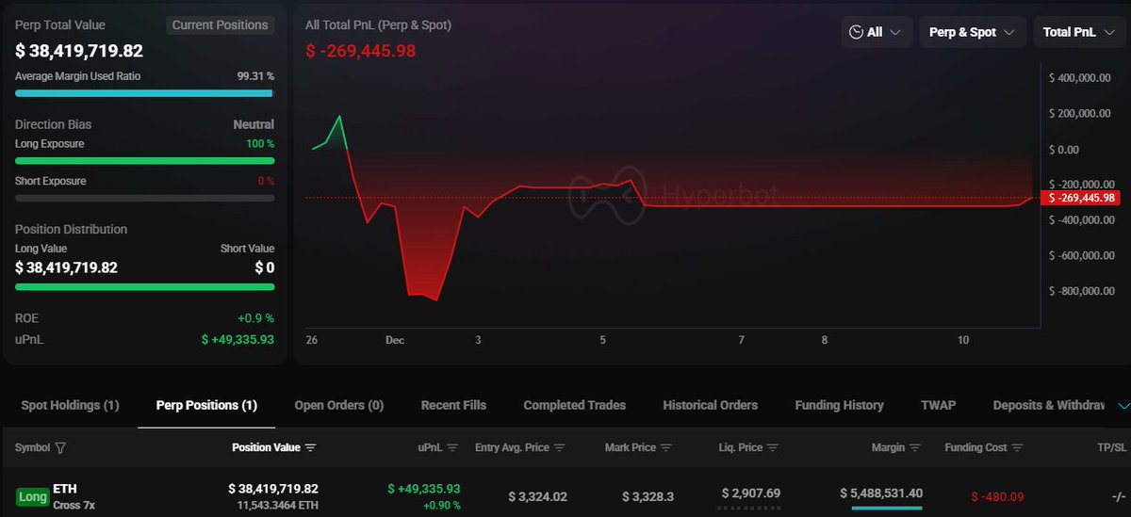Click the funding cost $ -480.09
This screenshot has width=1131, height=517.
pyautogui.click(x=997, y=496)
